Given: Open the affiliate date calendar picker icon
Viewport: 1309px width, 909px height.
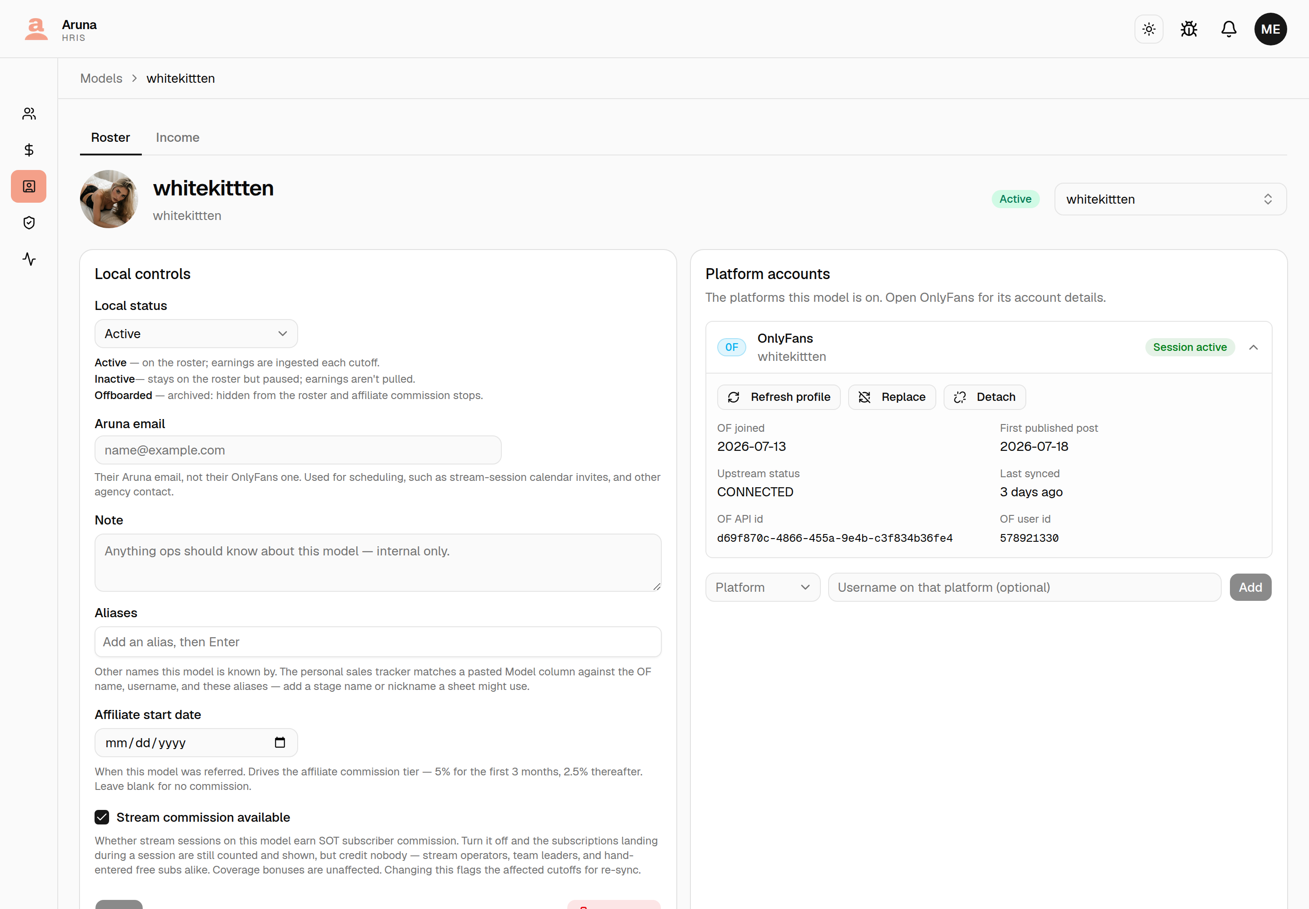Looking at the screenshot, I should click(x=280, y=742).
